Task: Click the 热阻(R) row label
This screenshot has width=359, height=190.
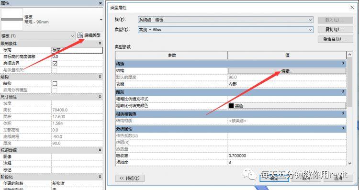Action: tap(123, 143)
